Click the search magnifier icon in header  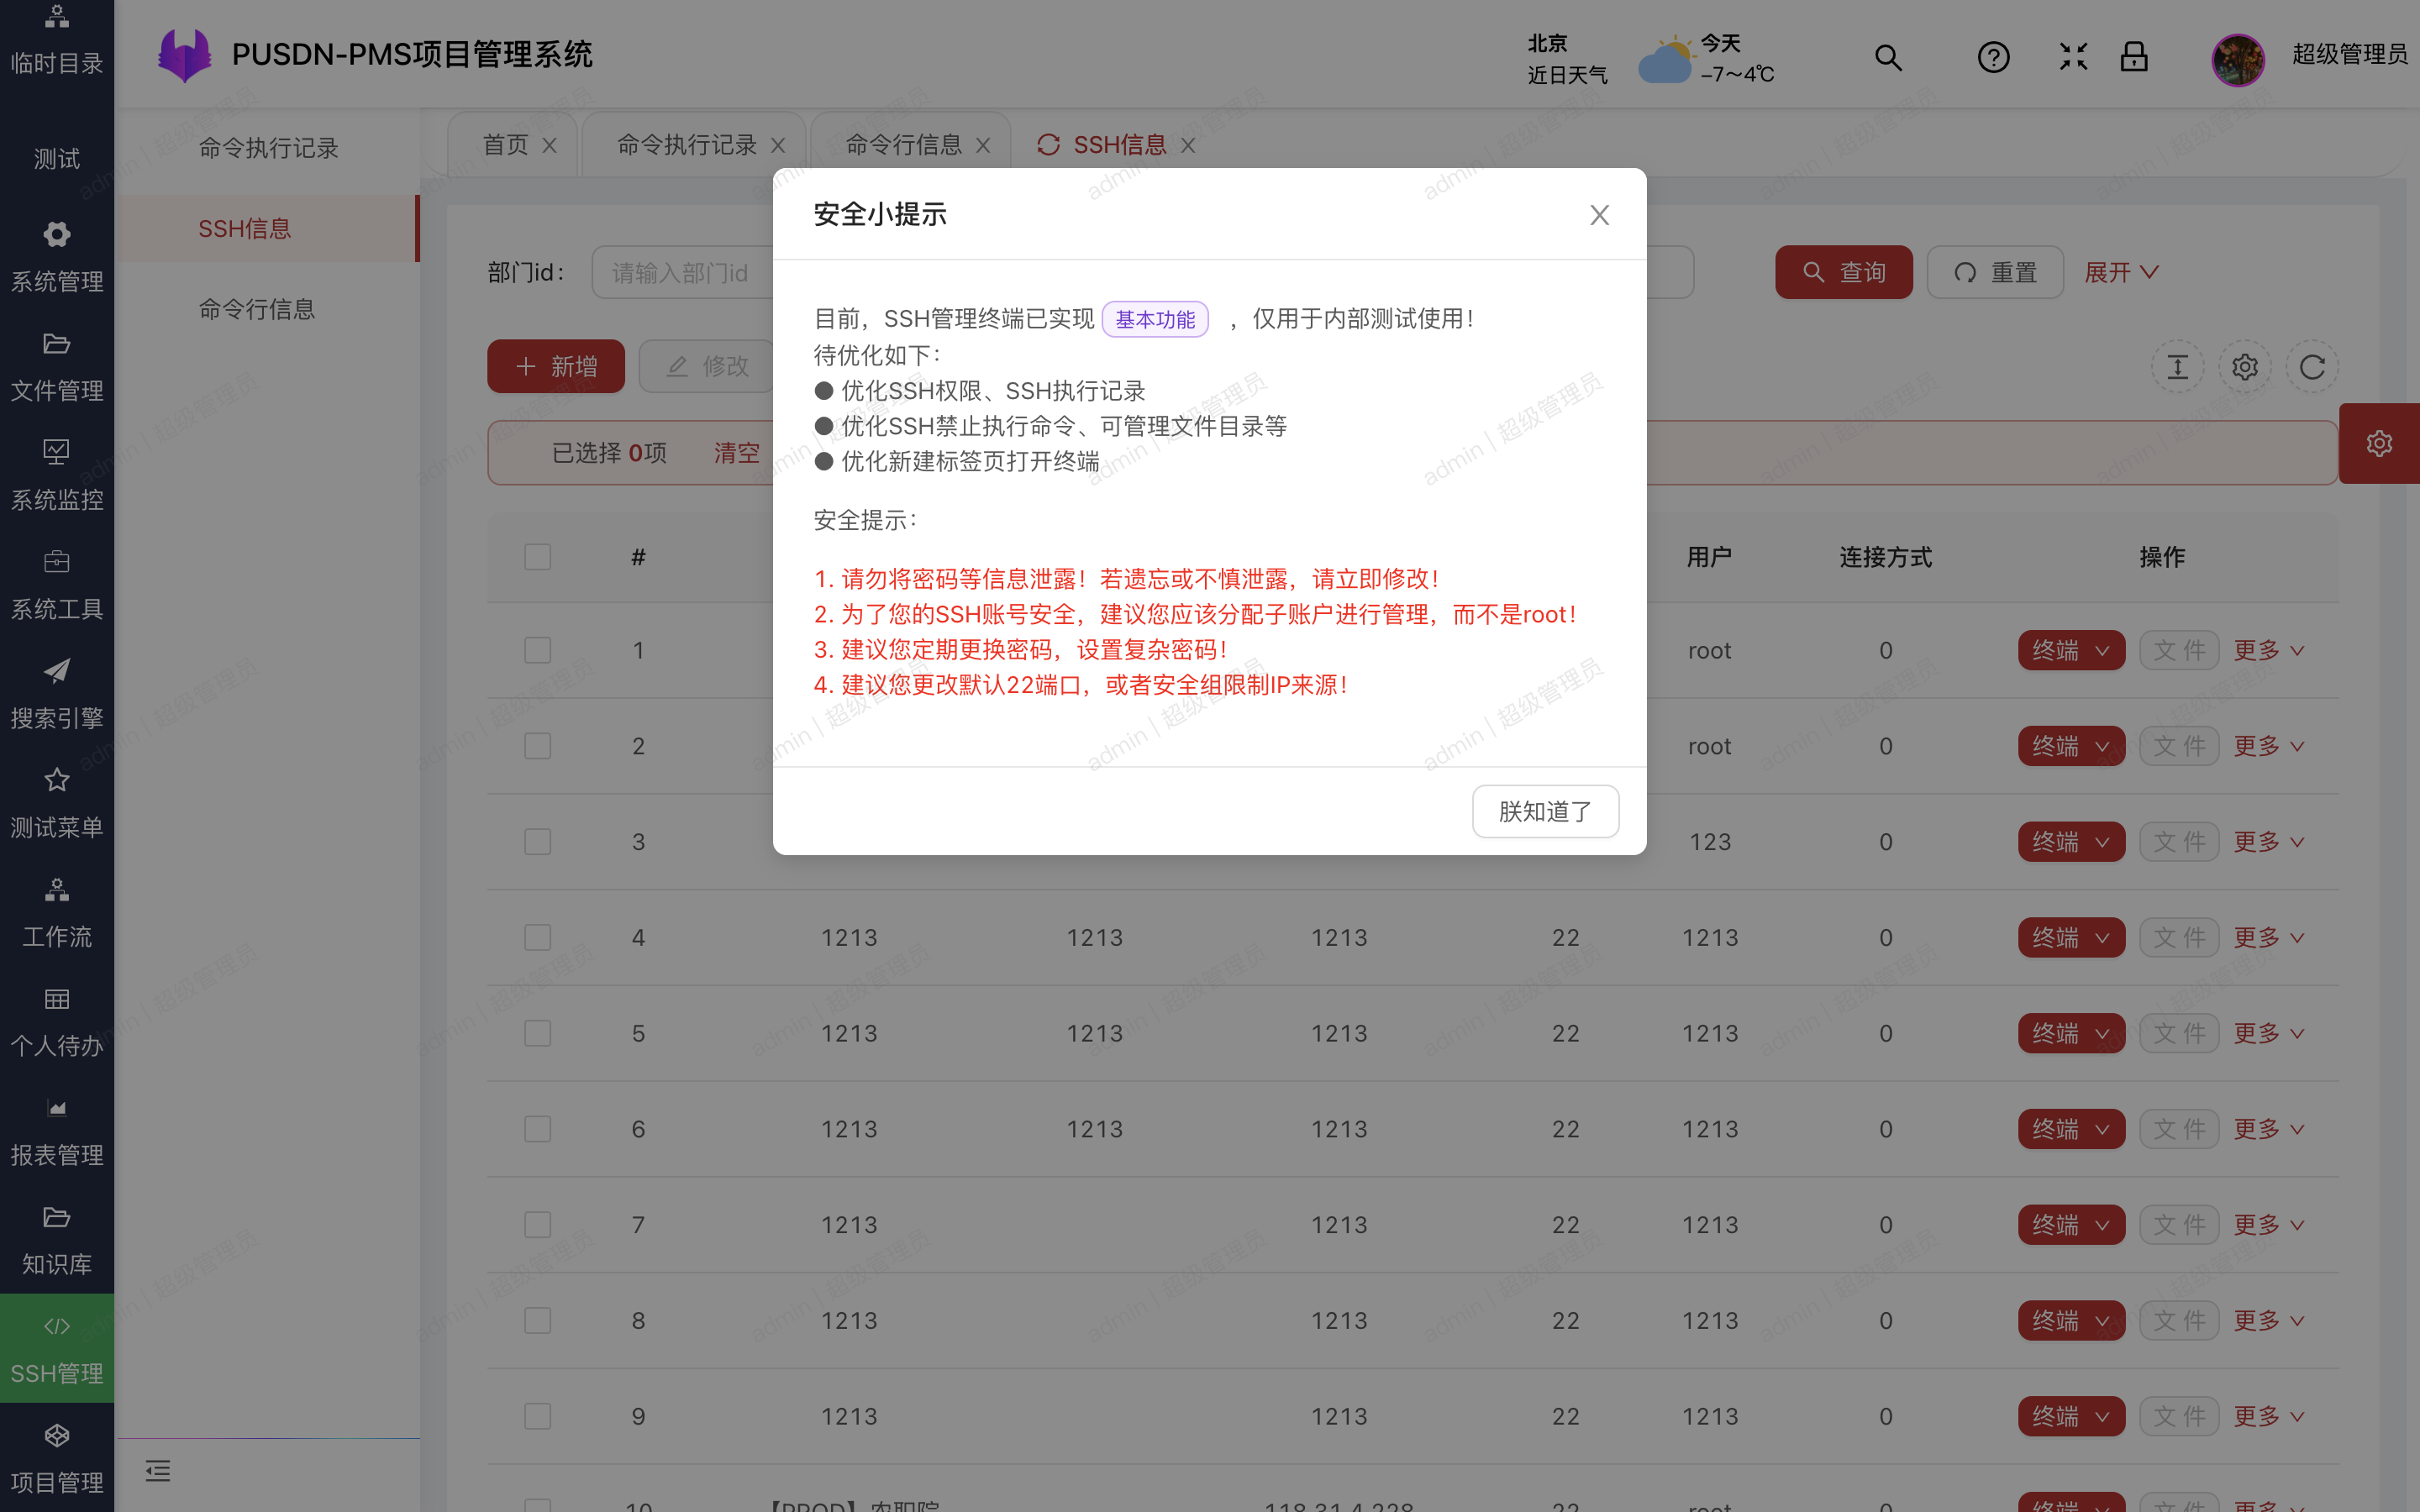pyautogui.click(x=1887, y=57)
